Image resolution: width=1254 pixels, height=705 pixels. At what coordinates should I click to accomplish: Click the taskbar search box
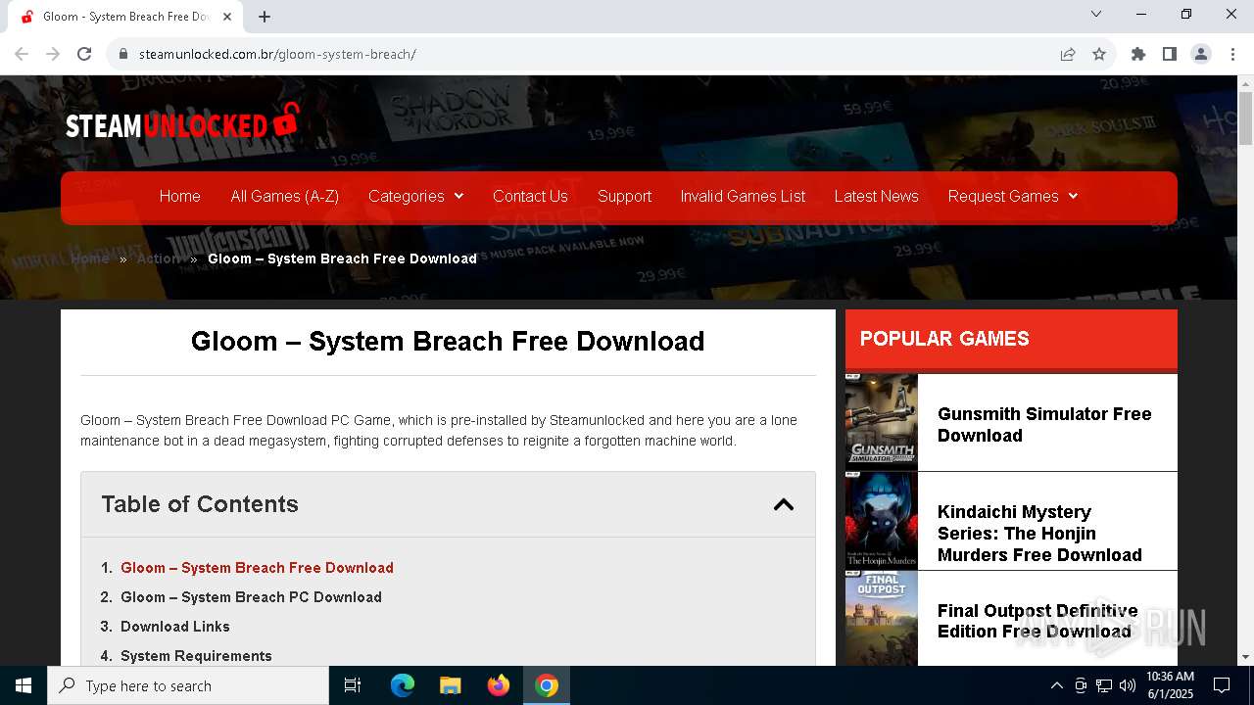[188, 685]
